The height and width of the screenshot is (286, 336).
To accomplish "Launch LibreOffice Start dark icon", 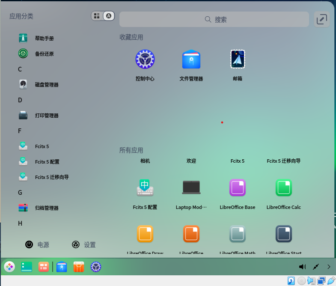I will (283, 234).
